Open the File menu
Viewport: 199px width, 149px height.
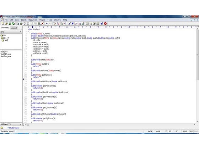6,20
